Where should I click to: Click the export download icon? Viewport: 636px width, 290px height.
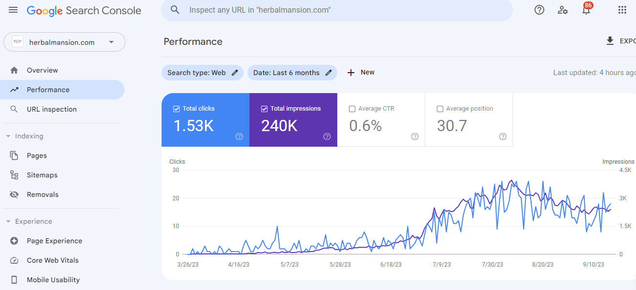pos(610,41)
